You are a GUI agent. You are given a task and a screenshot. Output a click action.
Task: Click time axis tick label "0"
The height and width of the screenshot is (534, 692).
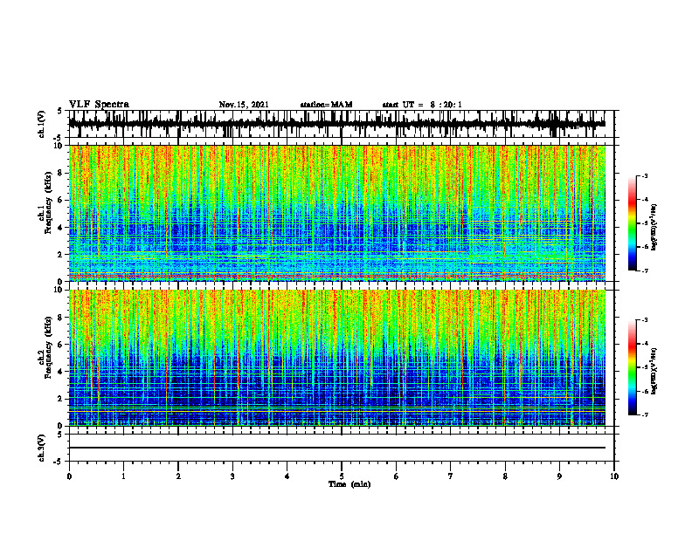69,476
